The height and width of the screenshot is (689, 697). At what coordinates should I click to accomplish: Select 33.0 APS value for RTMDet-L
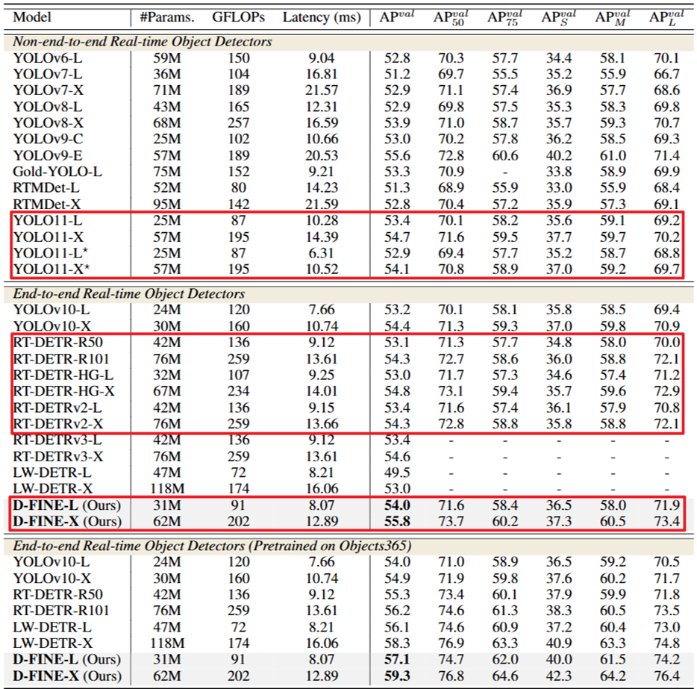559,187
